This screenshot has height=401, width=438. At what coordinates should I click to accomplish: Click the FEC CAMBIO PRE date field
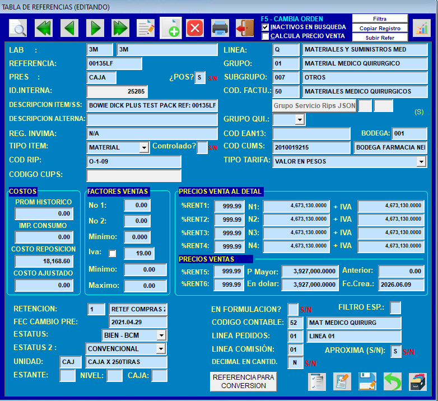click(x=138, y=322)
